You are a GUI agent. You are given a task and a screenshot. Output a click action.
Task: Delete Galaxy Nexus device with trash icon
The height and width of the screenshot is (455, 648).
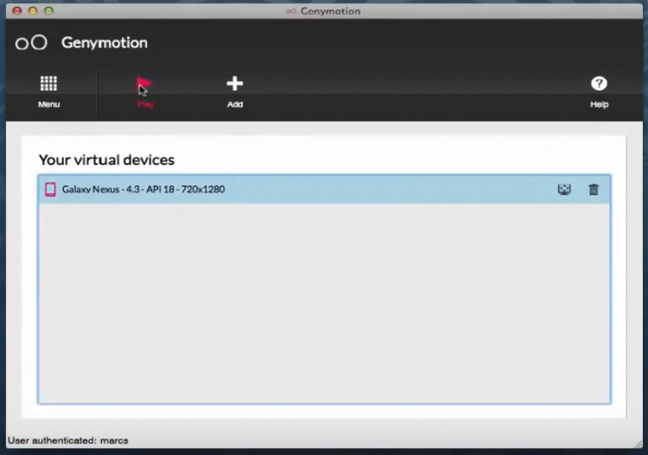pyautogui.click(x=594, y=190)
